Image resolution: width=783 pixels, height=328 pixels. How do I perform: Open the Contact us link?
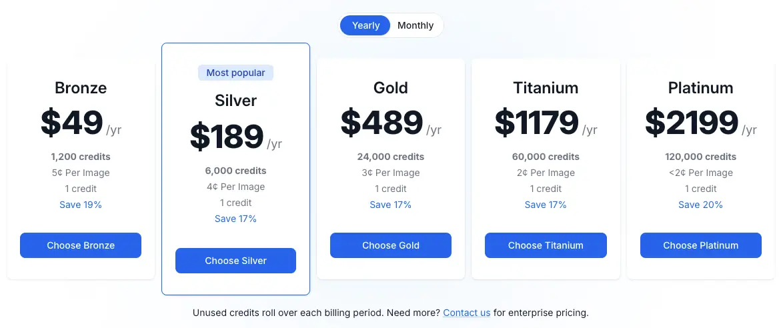(x=466, y=313)
